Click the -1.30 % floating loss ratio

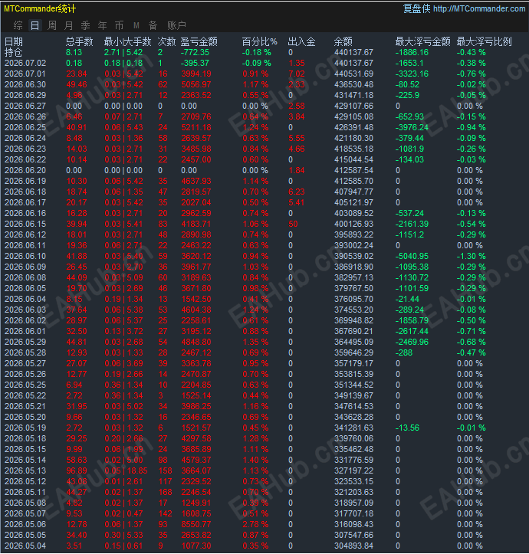pos(471,256)
